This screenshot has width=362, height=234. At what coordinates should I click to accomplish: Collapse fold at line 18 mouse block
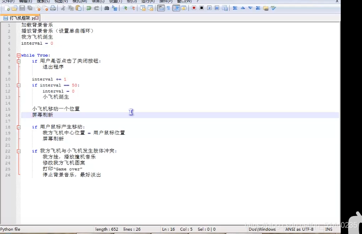18,127
